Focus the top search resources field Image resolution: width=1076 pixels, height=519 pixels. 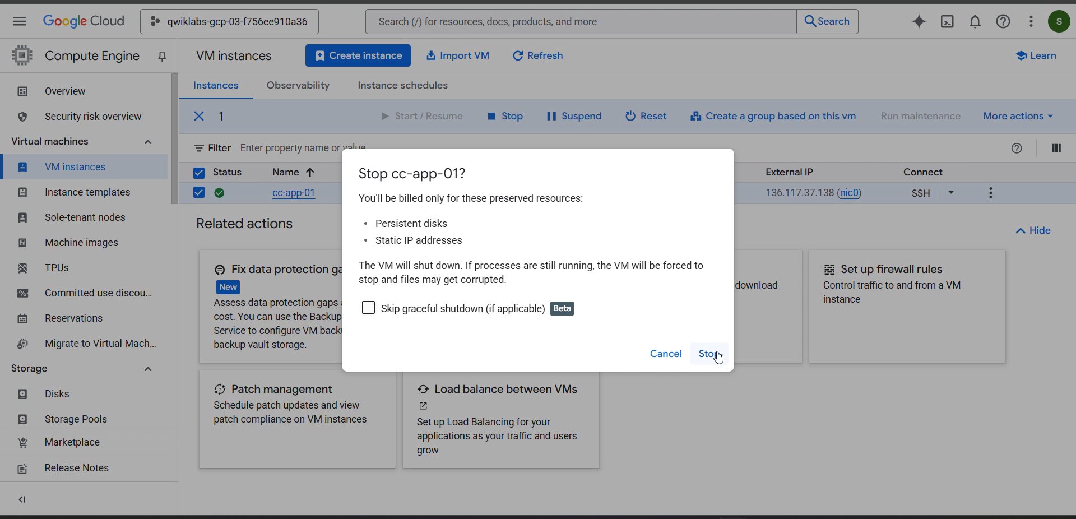click(x=581, y=21)
